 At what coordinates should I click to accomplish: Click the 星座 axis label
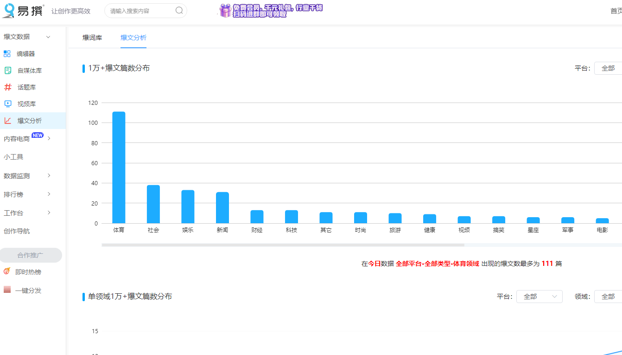(x=533, y=230)
